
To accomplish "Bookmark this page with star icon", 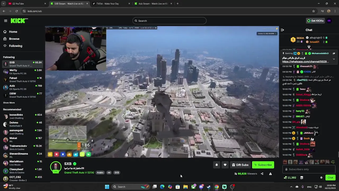I will coord(314,11).
